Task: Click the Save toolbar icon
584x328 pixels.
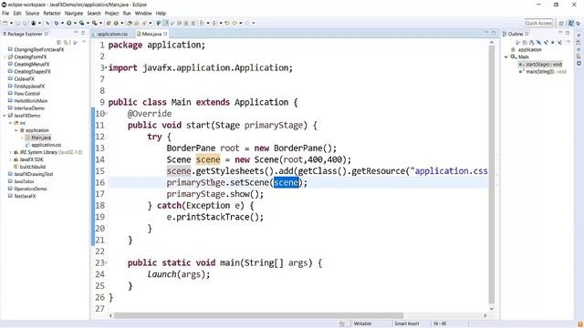Action: 17,23
